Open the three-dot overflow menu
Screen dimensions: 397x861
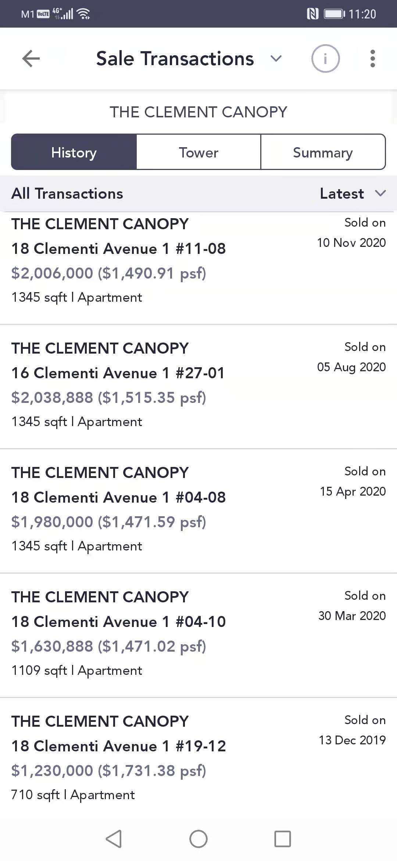[x=372, y=59]
